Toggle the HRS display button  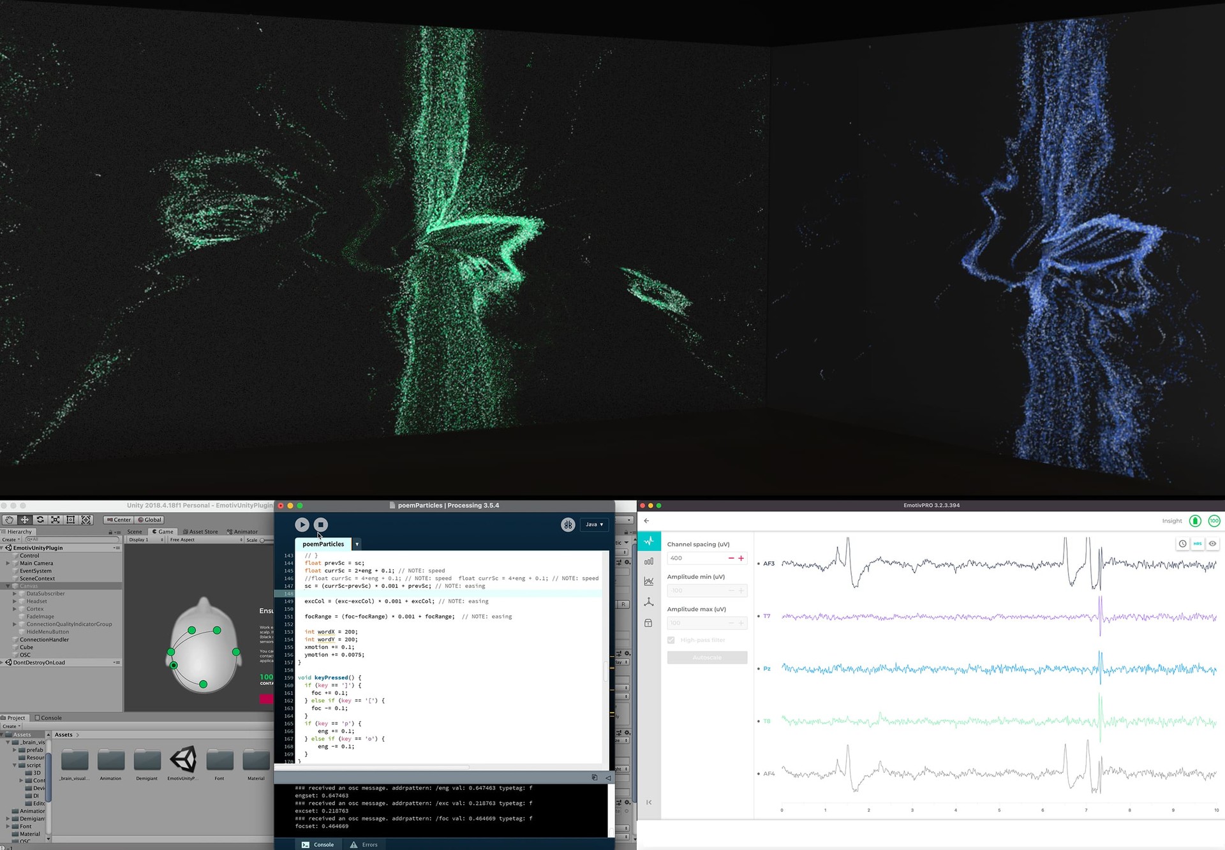(x=1198, y=544)
